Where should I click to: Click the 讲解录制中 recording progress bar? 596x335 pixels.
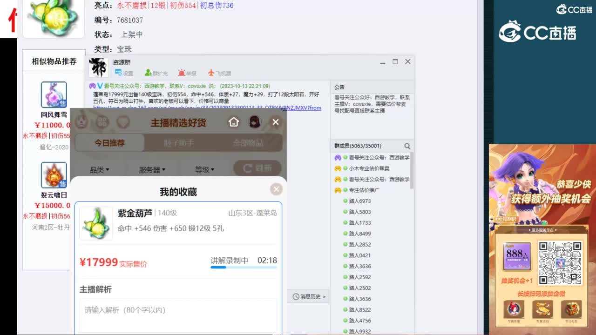244,268
